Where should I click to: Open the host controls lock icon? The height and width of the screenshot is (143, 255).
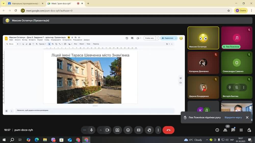click(x=249, y=130)
